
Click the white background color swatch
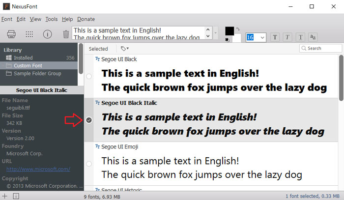pyautogui.click(x=237, y=38)
